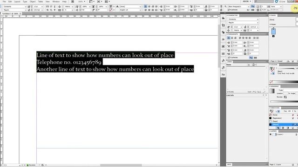Click the align left icon in the control panel
The image size is (298, 167).
(x=146, y=6)
